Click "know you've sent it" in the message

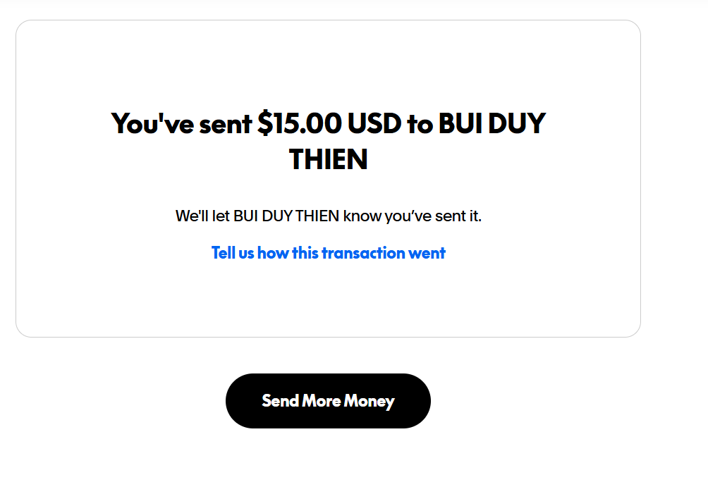(412, 216)
